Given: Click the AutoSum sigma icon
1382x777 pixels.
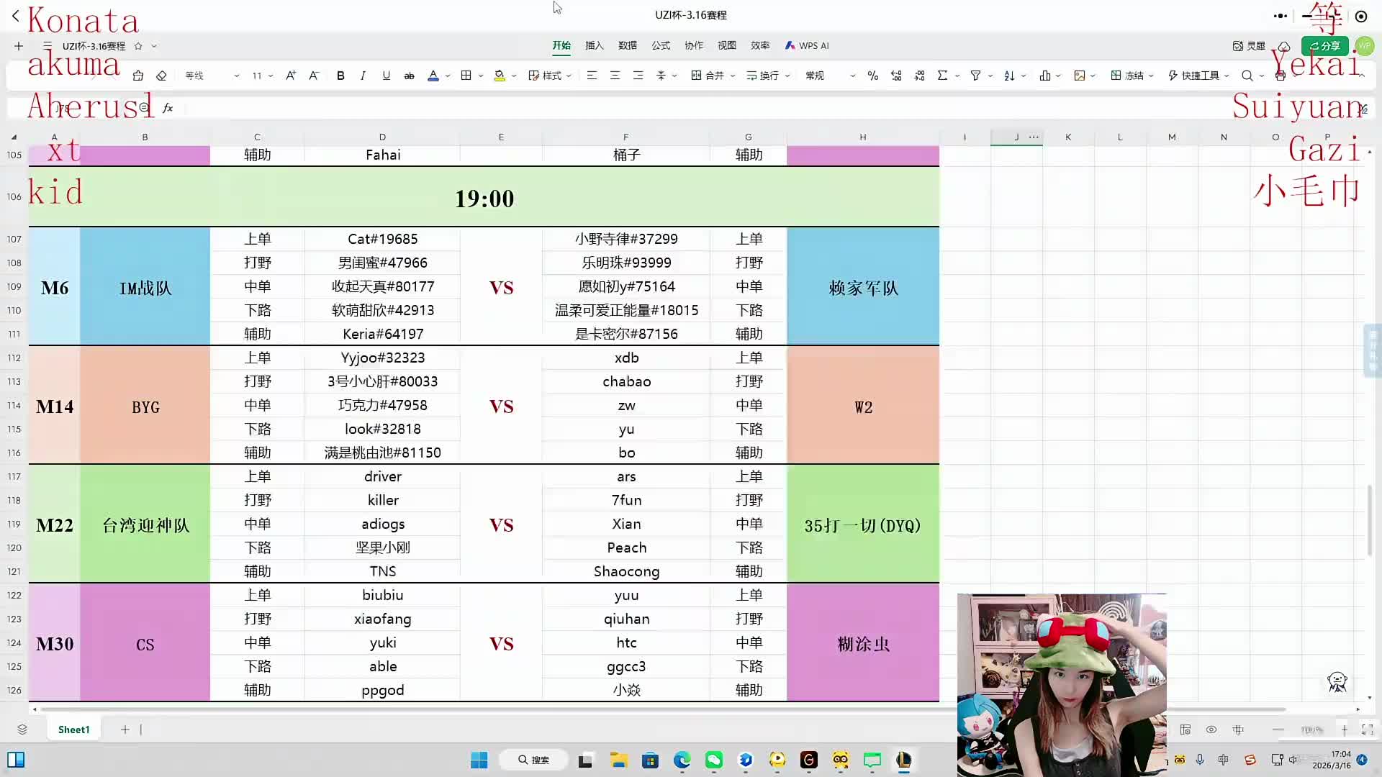Looking at the screenshot, I should (x=942, y=76).
